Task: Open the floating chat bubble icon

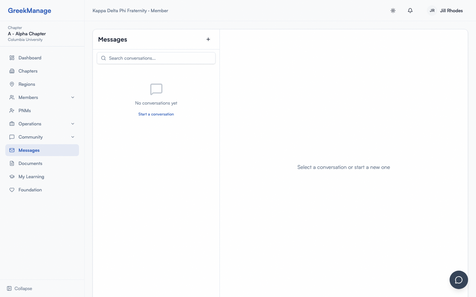Action: [459, 280]
